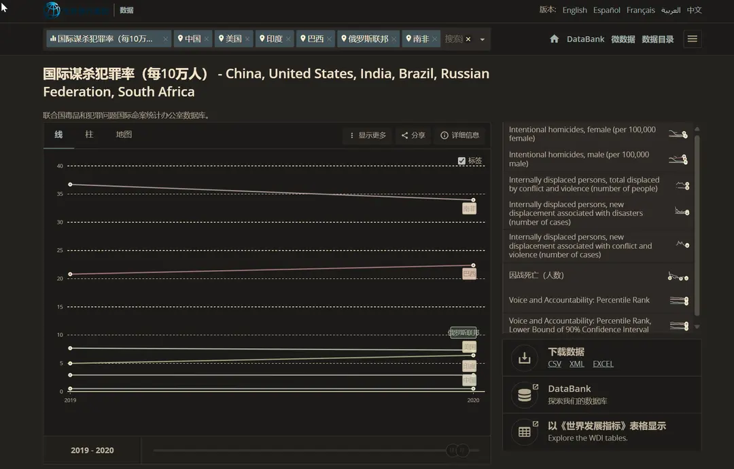This screenshot has width=734, height=469.
Task: Click the home icon in header
Action: [555, 39]
